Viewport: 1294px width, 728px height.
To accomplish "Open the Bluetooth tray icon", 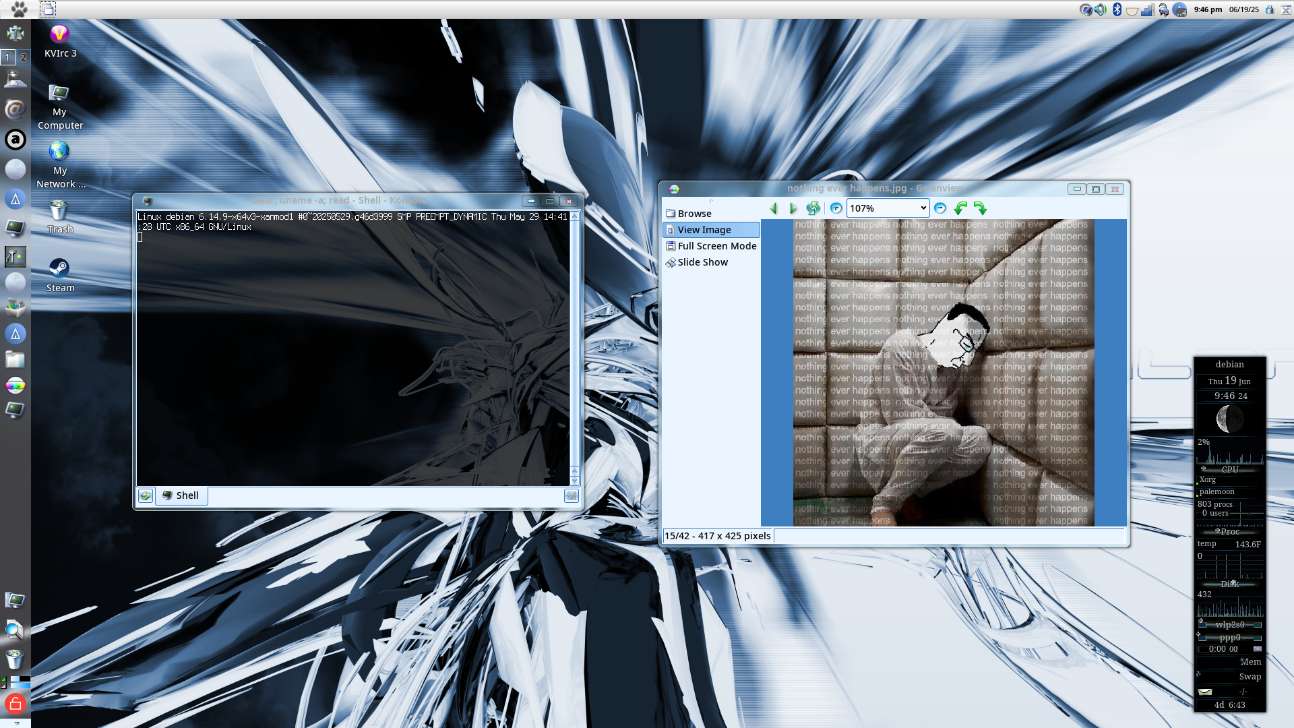I will [1117, 9].
